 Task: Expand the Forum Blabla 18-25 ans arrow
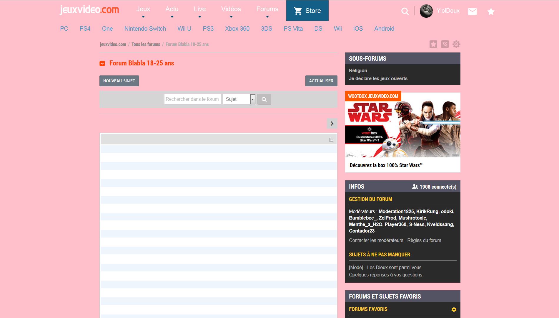102,64
